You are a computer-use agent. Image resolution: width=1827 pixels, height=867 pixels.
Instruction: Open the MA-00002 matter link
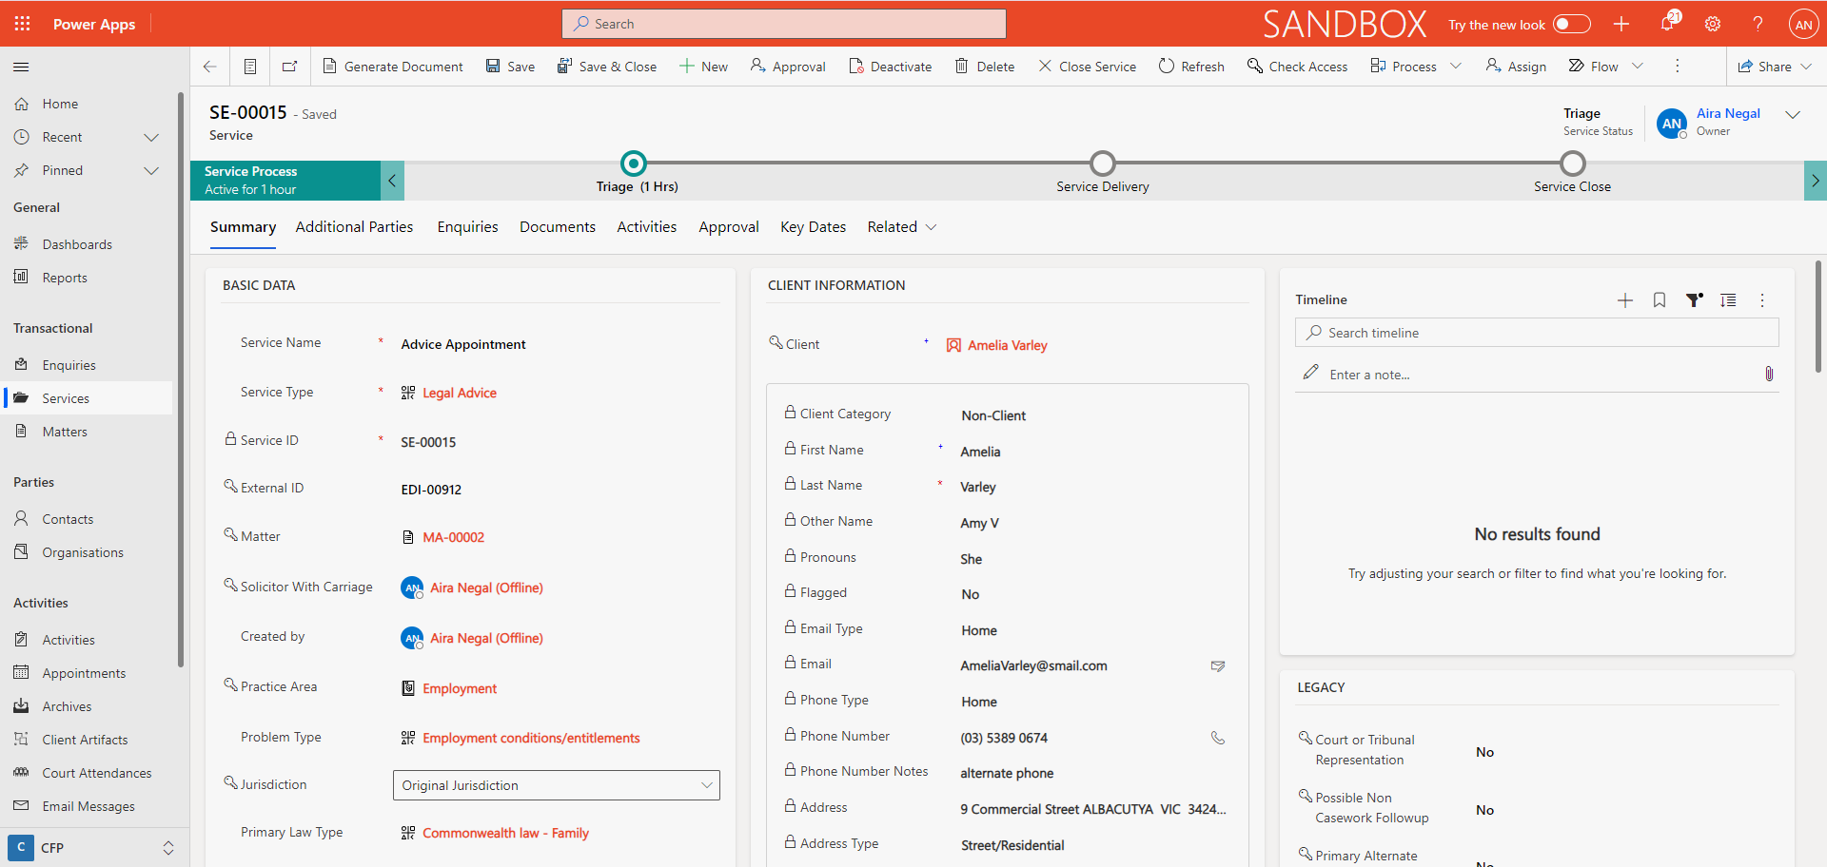point(453,537)
